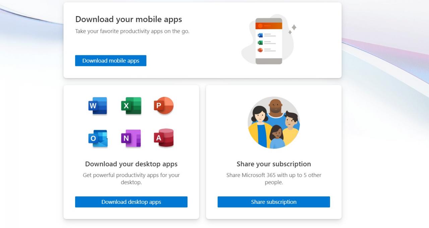Select the 'Download your desktop apps' heading
The image size is (429, 228).
coord(131,164)
